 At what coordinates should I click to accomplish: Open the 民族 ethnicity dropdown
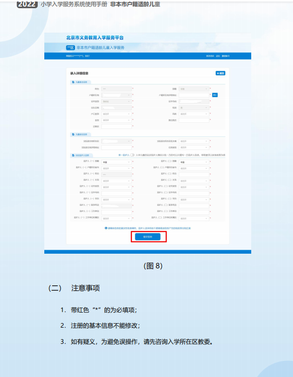click(194, 114)
